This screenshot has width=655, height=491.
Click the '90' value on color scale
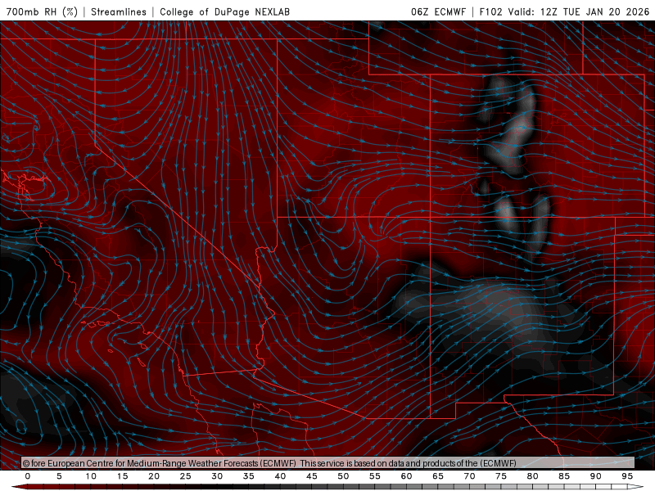point(595,476)
